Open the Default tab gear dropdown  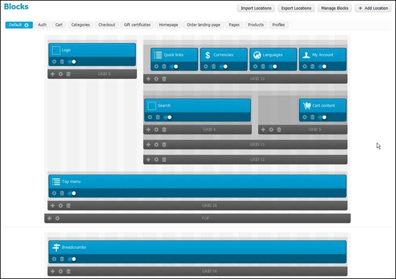tap(27, 25)
